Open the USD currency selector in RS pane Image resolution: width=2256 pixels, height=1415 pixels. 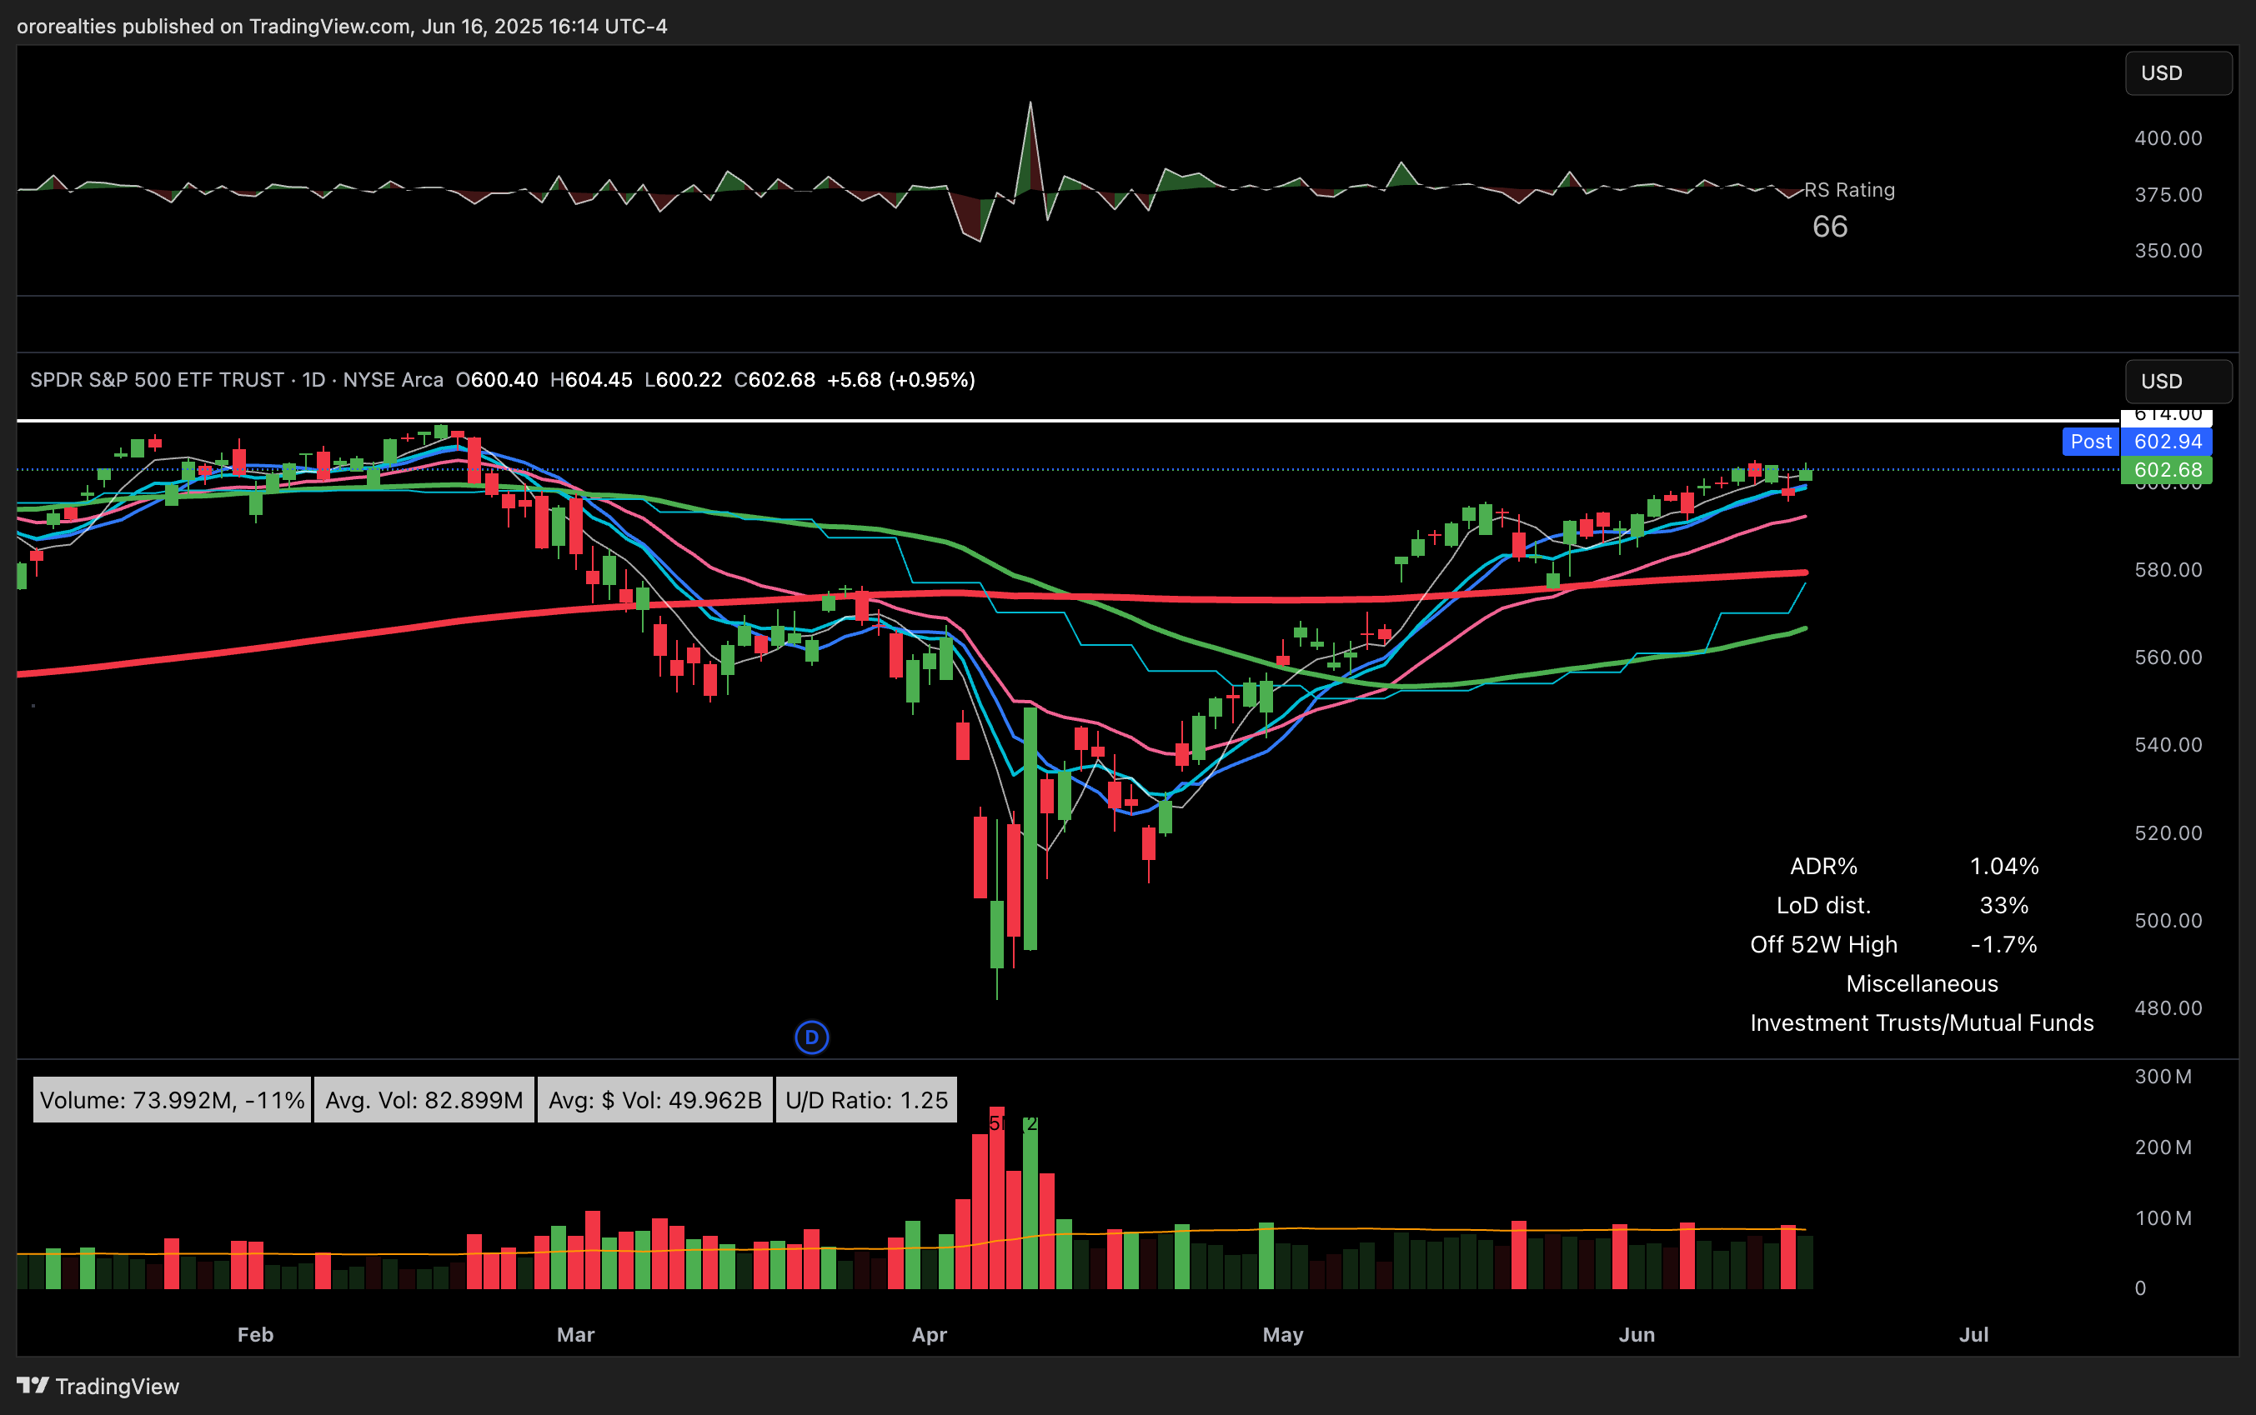(x=2178, y=73)
